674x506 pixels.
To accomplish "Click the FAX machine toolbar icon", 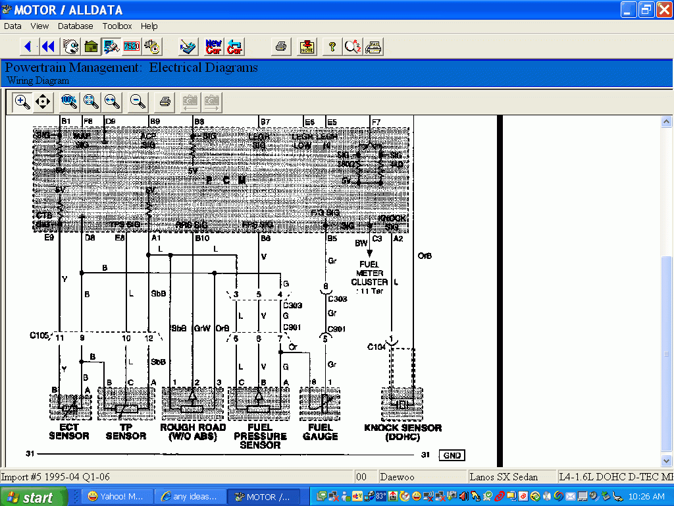I will coord(373,46).
